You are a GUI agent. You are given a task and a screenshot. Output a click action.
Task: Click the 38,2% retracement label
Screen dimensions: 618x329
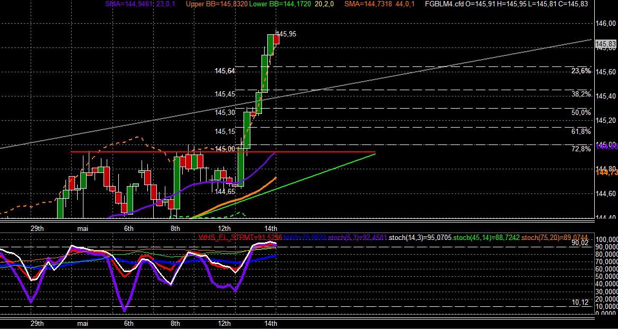click(x=581, y=94)
